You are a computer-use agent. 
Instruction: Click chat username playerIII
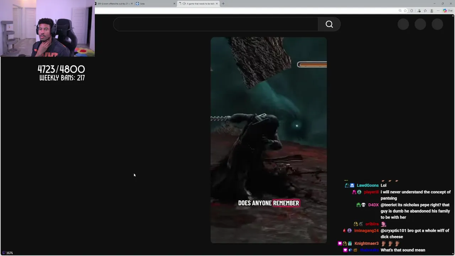371,192
